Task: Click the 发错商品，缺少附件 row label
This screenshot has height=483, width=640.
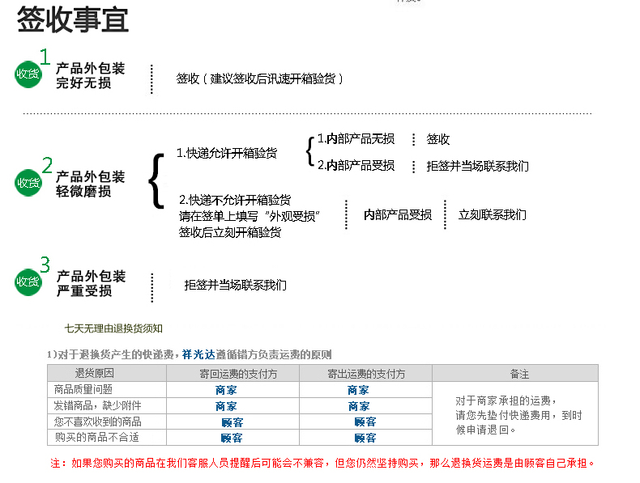Action: click(x=97, y=405)
